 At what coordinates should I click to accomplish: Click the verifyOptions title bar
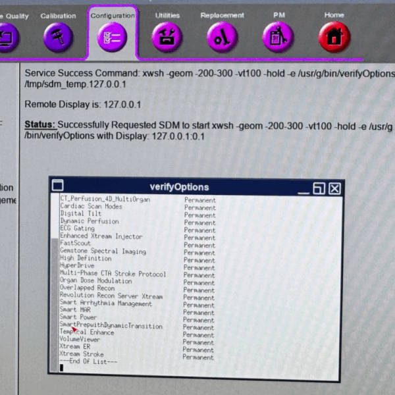[x=179, y=187]
